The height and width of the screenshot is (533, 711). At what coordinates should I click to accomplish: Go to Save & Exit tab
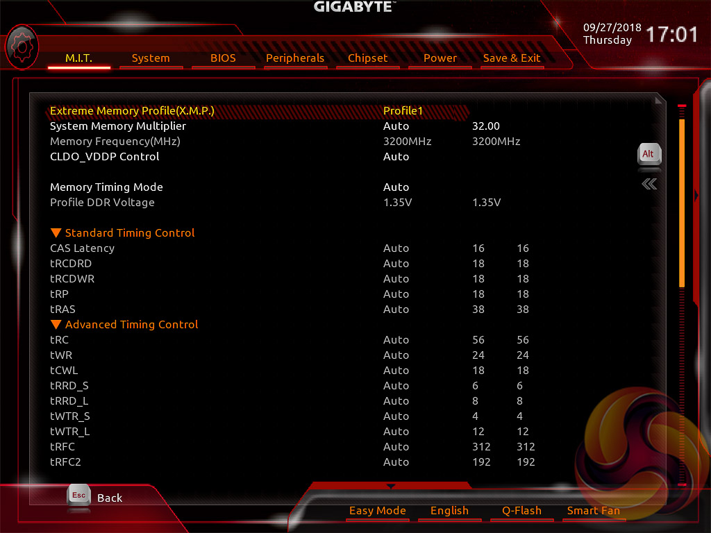pos(512,58)
